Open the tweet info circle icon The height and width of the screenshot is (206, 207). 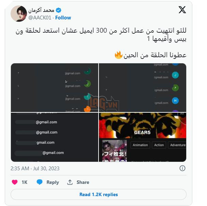[x=182, y=168]
